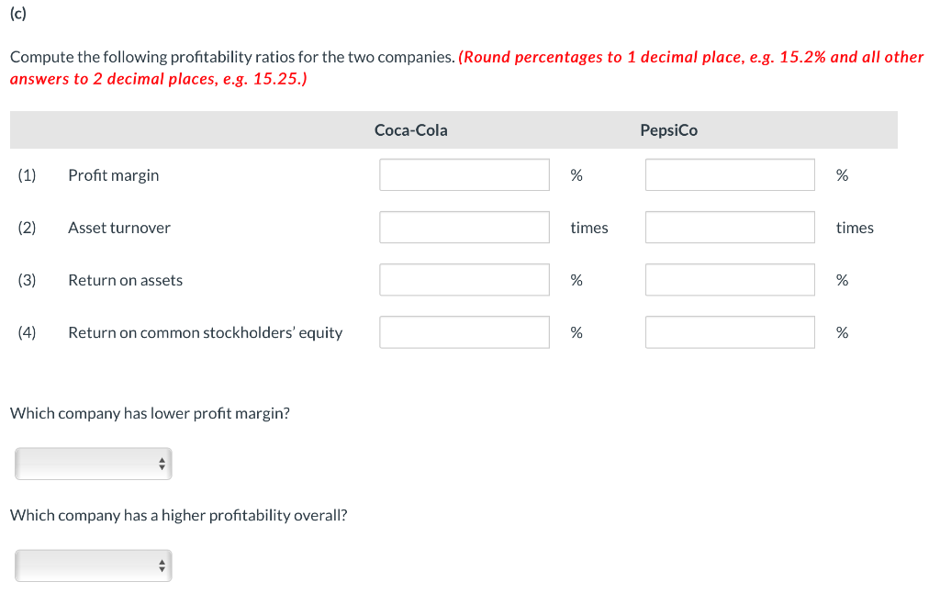Open the lower profit margin company dropdown
Viewport: 940px width, 593px height.
point(94,464)
